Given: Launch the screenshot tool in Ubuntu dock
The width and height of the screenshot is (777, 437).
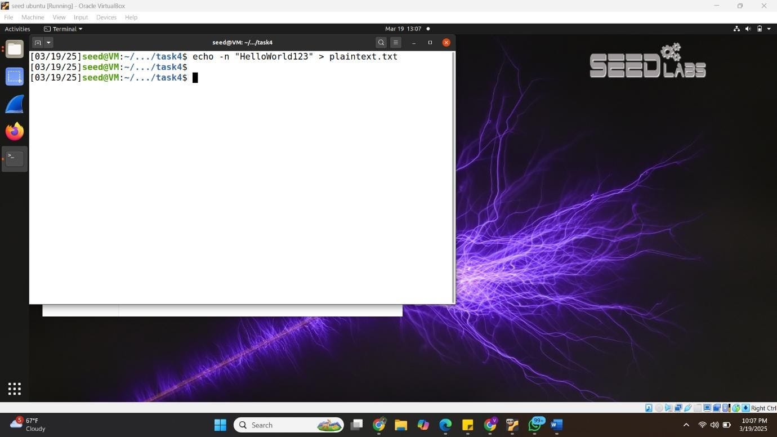Looking at the screenshot, I should tap(15, 77).
